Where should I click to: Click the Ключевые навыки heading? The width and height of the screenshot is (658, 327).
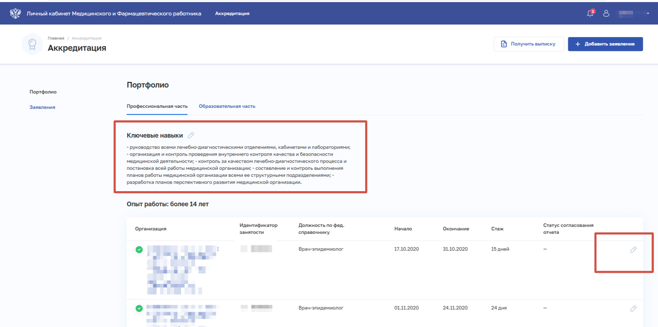[155, 135]
